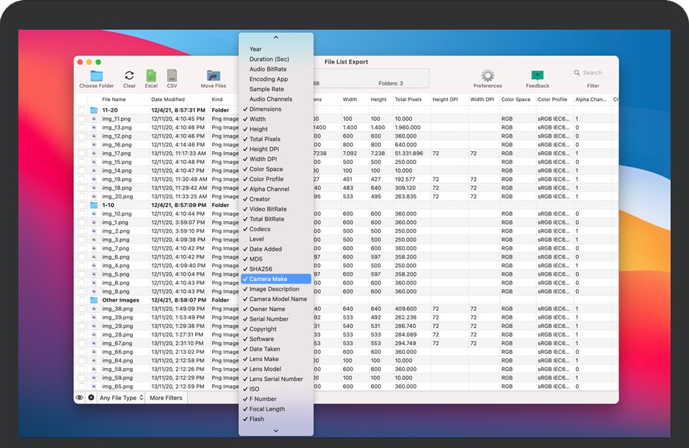The height and width of the screenshot is (448, 689).
Task: Export the list with the CSV icon
Action: (172, 76)
